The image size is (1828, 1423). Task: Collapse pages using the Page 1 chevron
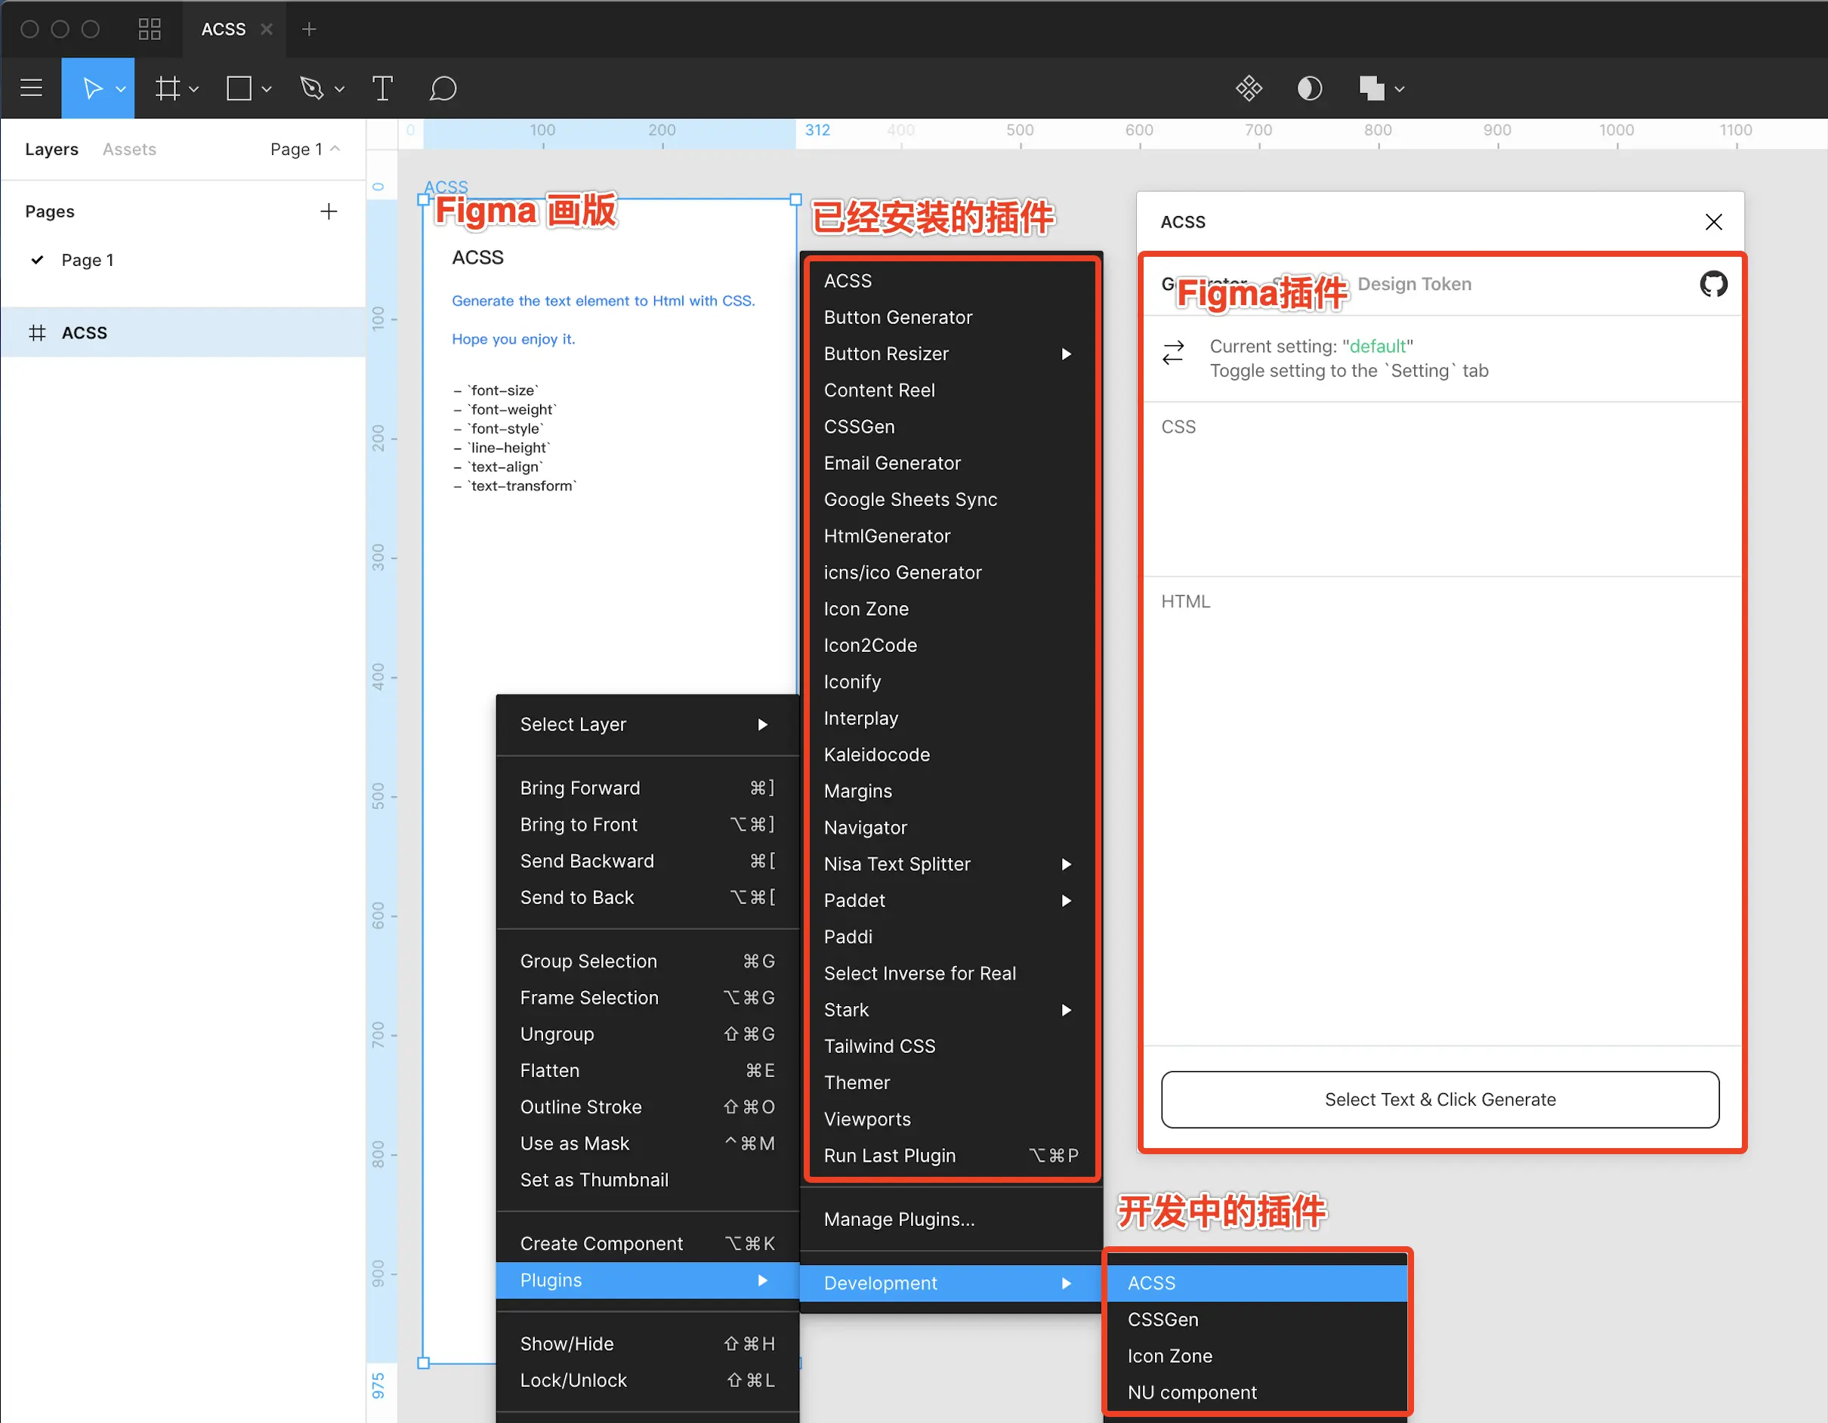(335, 148)
